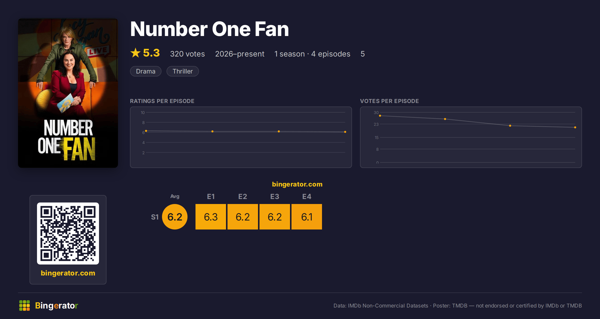600x319 pixels.
Task: Select the Drama genre tag
Action: (x=146, y=71)
